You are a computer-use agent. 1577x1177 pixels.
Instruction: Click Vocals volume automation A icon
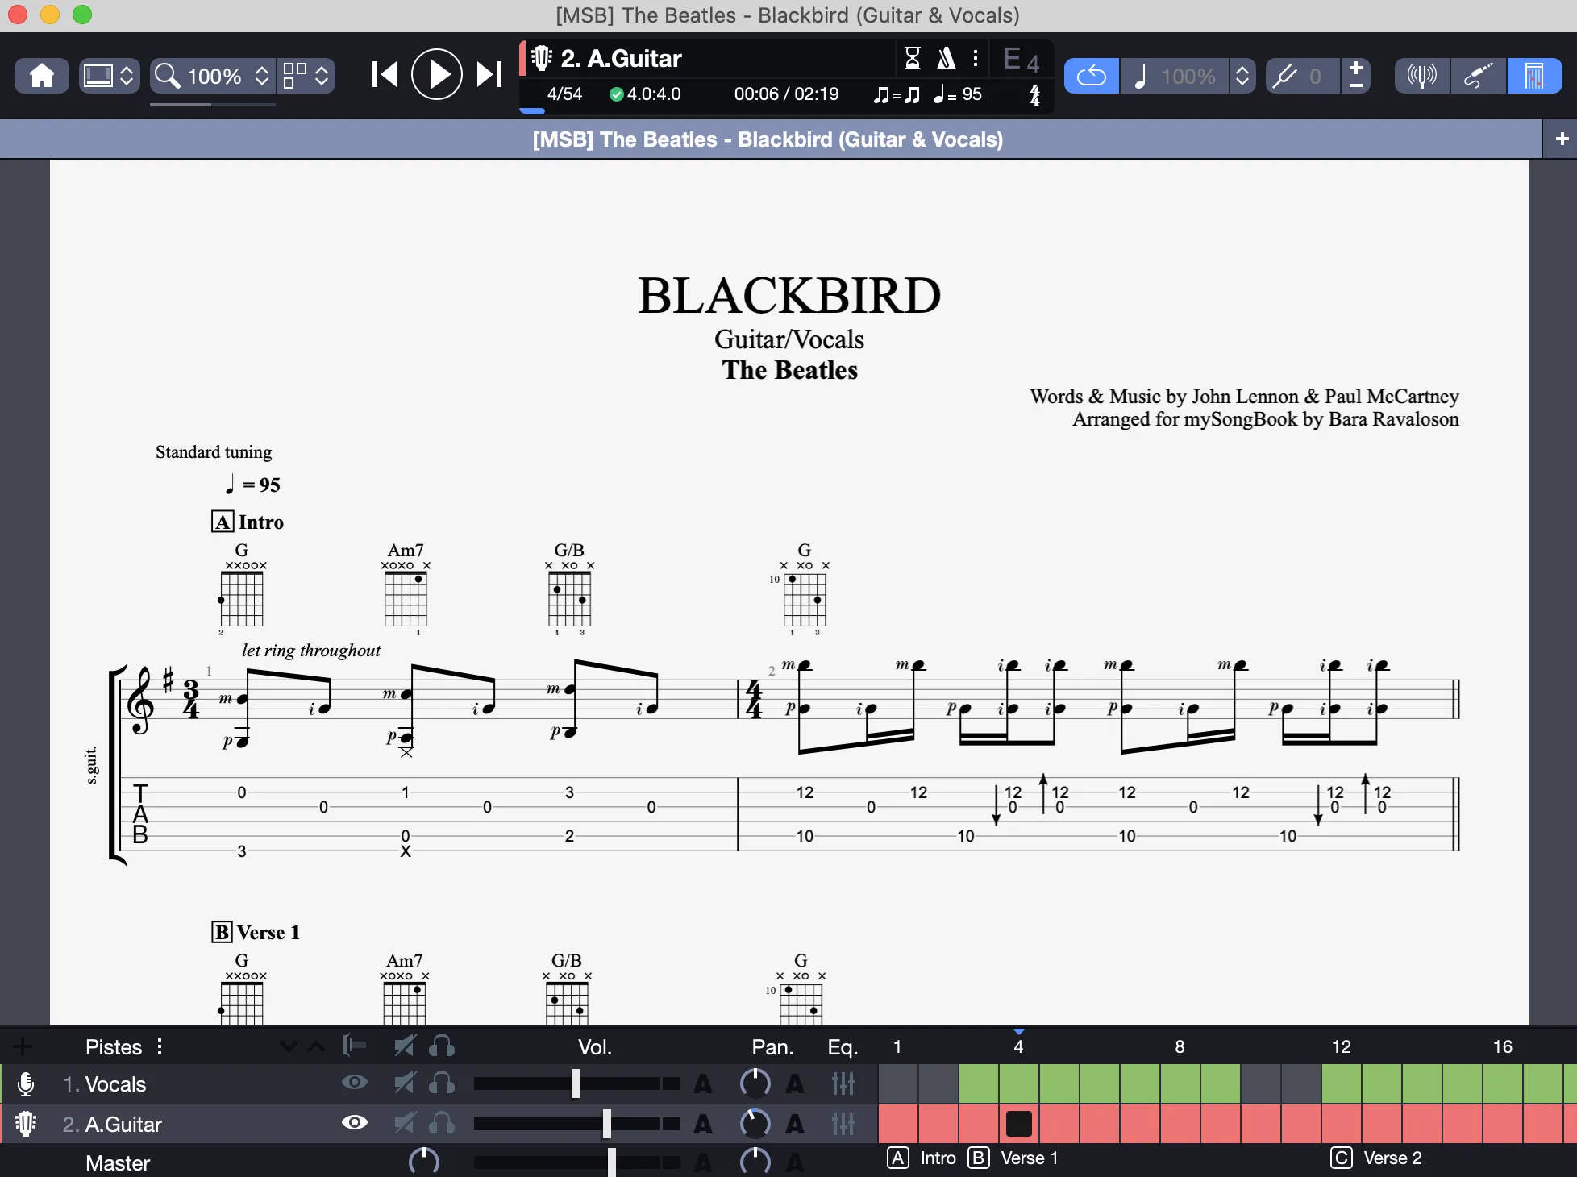pyautogui.click(x=703, y=1084)
